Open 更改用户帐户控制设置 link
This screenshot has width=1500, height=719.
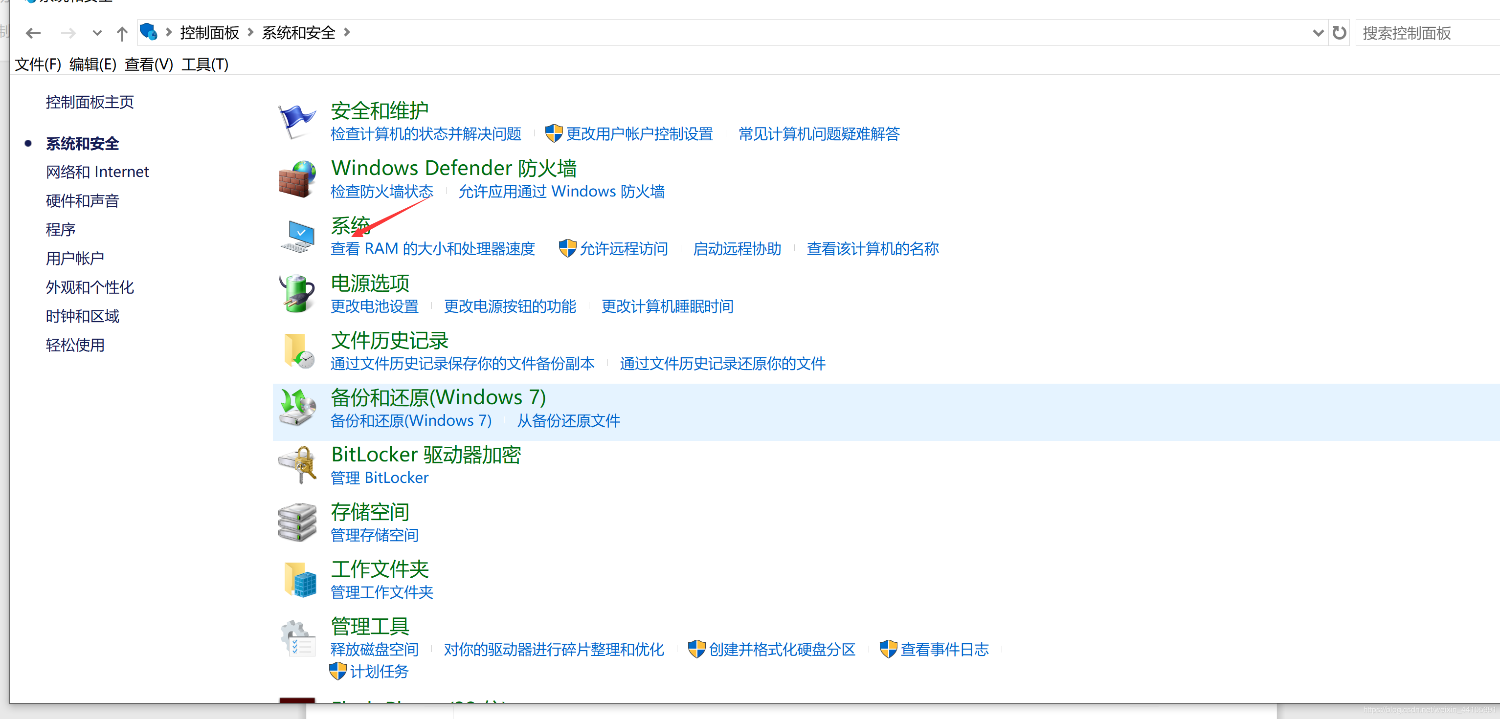click(639, 134)
